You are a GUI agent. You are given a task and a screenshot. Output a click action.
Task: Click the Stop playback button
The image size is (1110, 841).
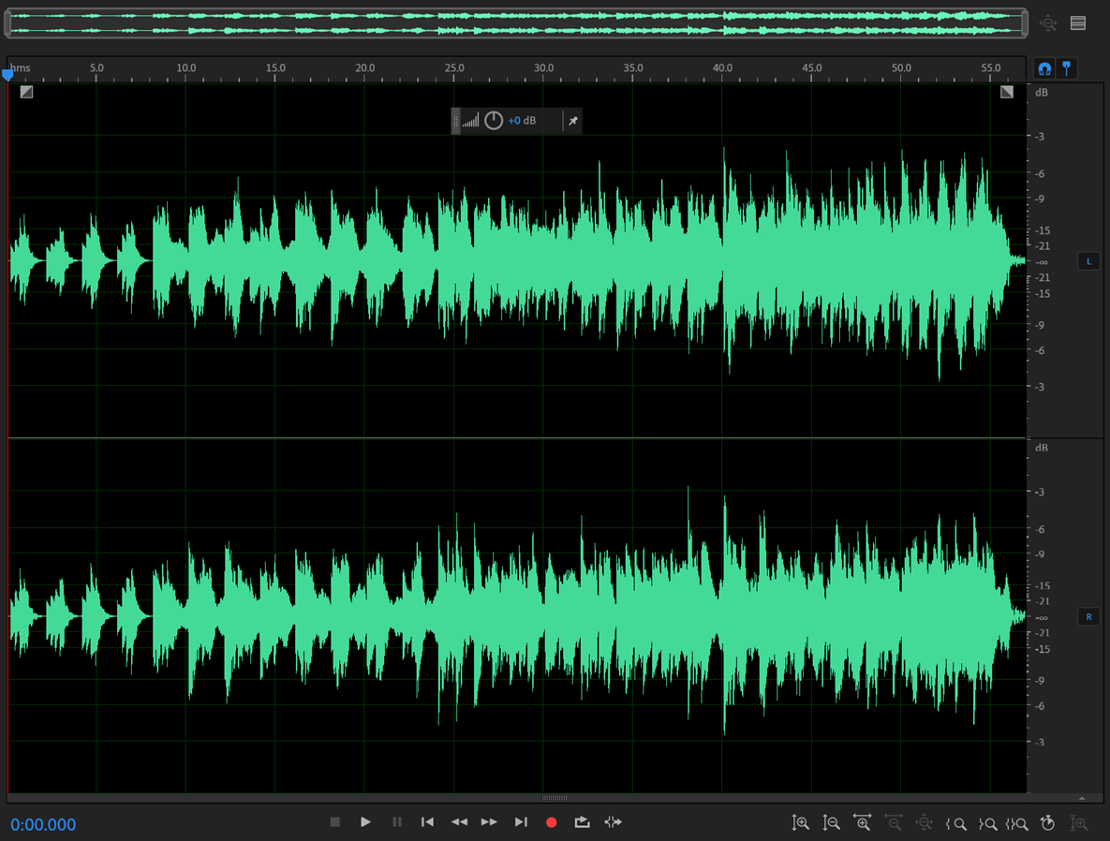pyautogui.click(x=334, y=822)
